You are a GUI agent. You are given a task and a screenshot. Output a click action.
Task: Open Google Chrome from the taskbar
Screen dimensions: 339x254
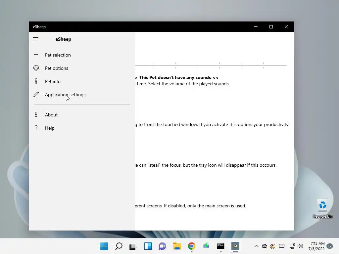point(192,246)
